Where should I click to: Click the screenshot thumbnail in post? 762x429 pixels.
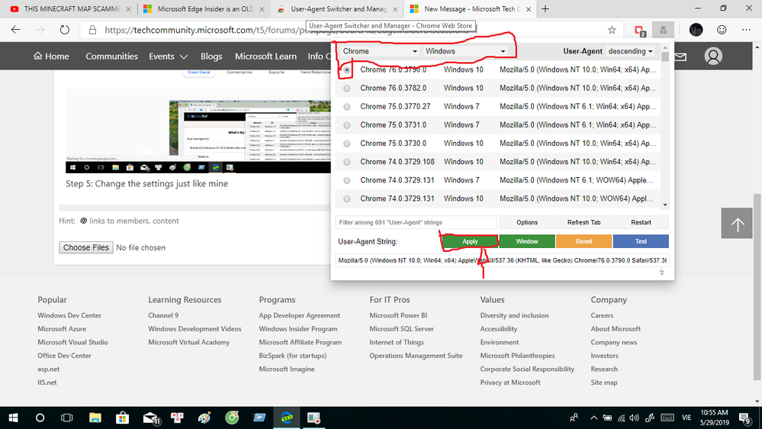(198, 131)
